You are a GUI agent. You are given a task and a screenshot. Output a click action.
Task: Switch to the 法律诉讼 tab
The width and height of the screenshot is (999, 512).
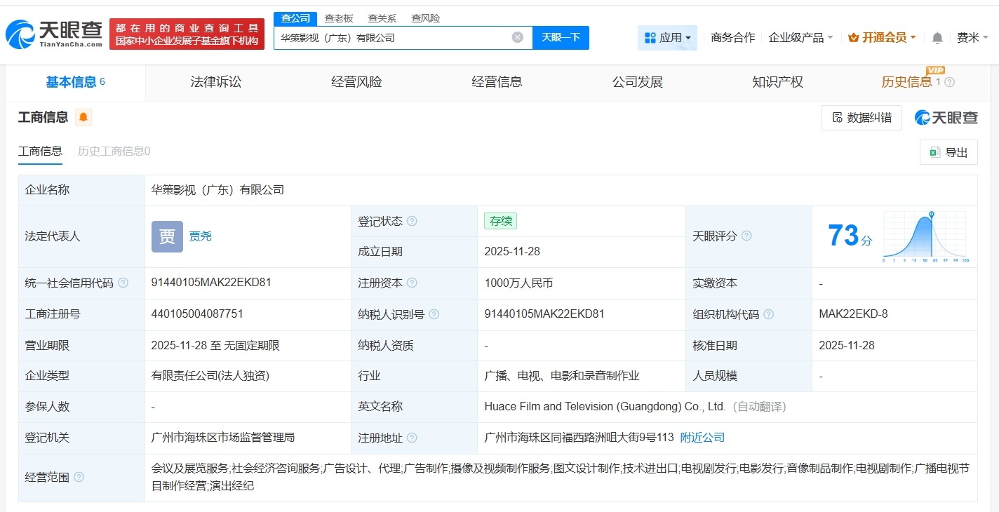pyautogui.click(x=215, y=81)
